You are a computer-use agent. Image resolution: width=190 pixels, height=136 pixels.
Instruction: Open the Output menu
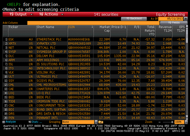click(x=18, y=14)
